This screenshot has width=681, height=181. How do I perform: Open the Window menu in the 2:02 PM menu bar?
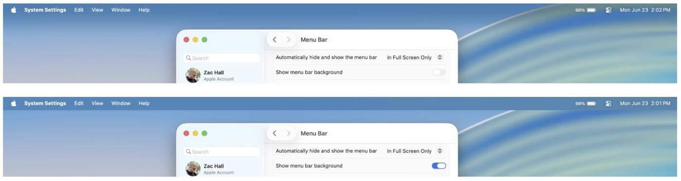(x=121, y=10)
